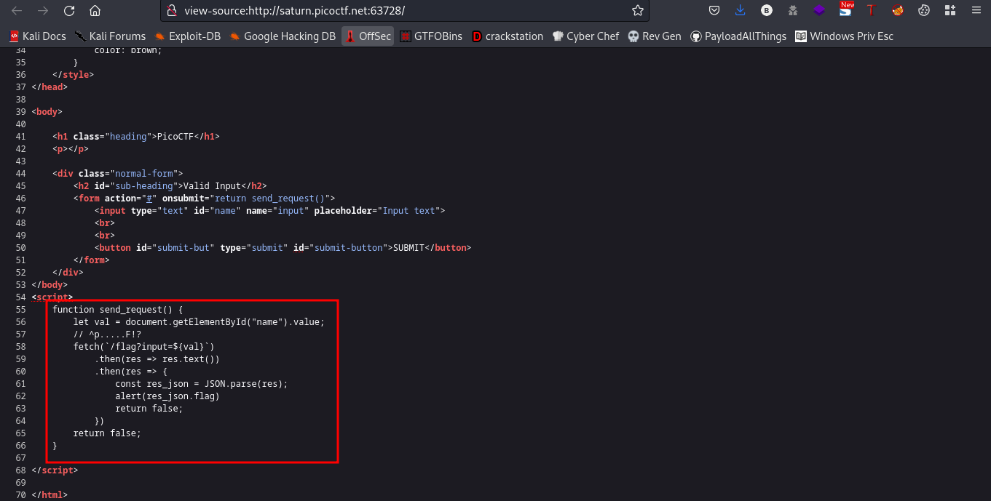Click the 'let val = document.getElementById' line
This screenshot has width=991, height=501.
coord(199,322)
